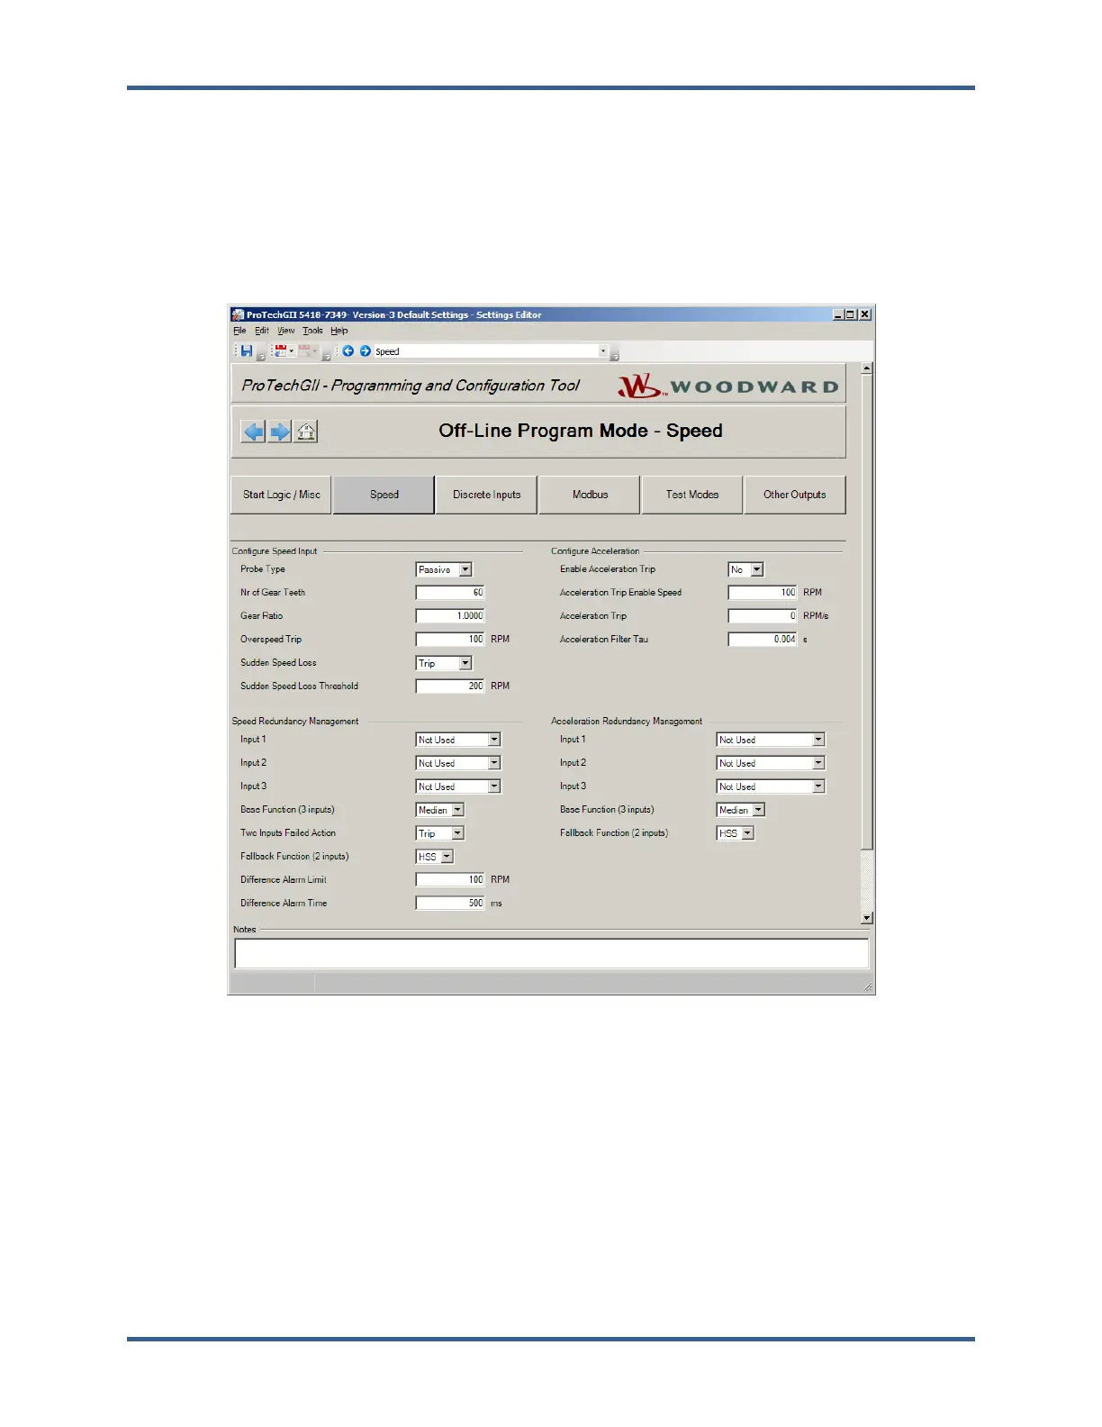Image resolution: width=1102 pixels, height=1427 pixels.
Task: Open Speed Fallback Function (2 inputs) HSS dropdown
Action: click(x=447, y=857)
